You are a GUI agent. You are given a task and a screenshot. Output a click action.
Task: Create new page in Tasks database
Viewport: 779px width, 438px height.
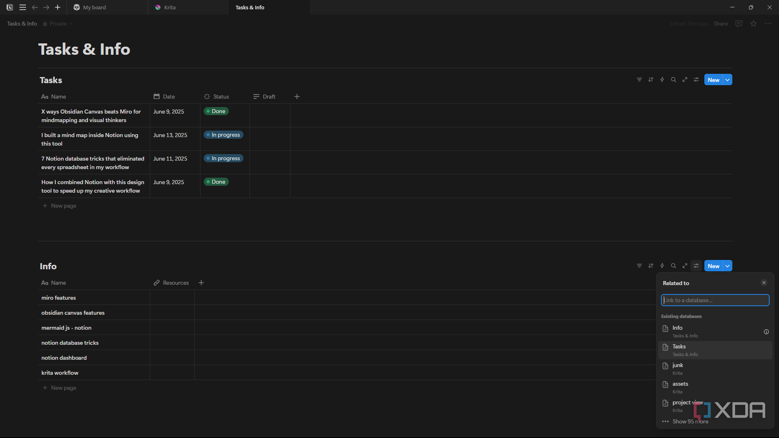click(x=714, y=80)
